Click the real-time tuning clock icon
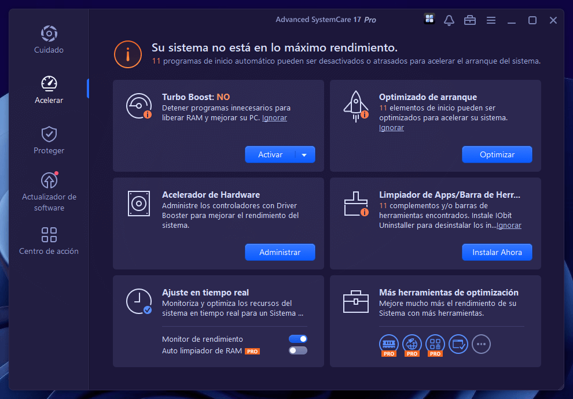The height and width of the screenshot is (399, 573). click(139, 301)
